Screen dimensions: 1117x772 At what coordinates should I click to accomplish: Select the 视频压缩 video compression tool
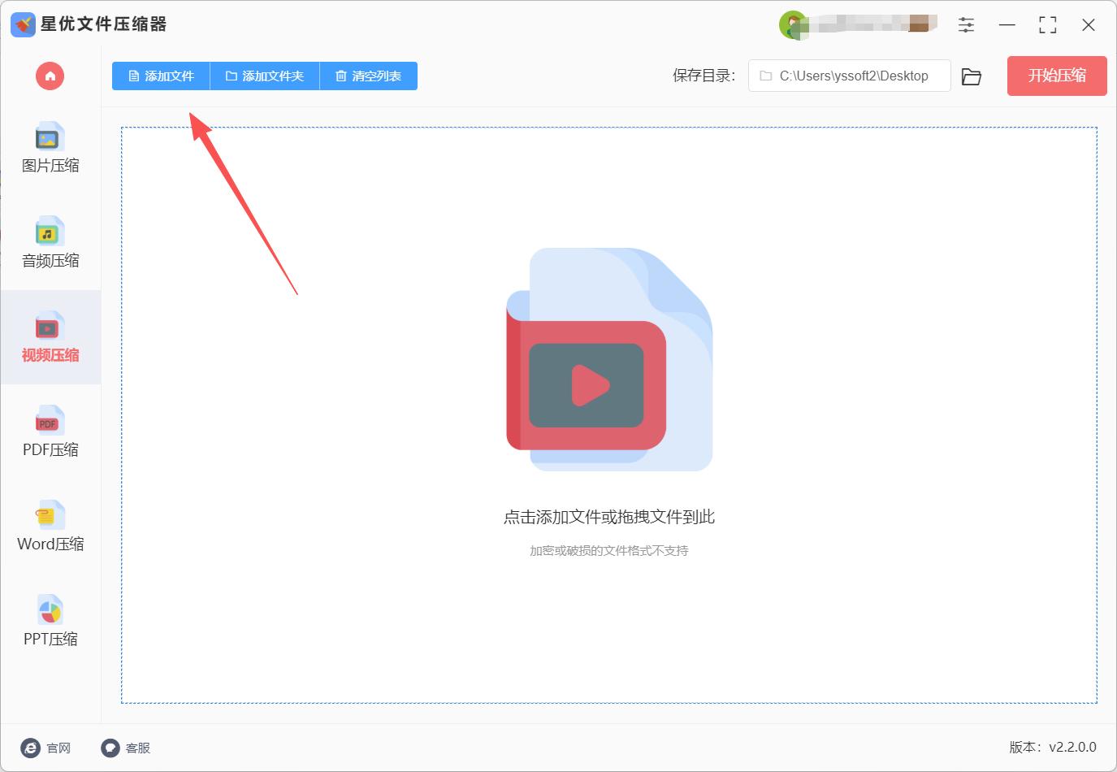pyautogui.click(x=50, y=337)
